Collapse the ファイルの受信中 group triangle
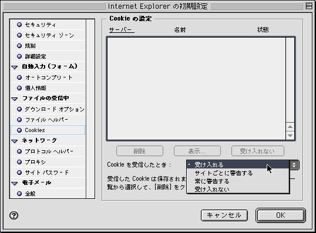316x233 pixels. (x=15, y=99)
